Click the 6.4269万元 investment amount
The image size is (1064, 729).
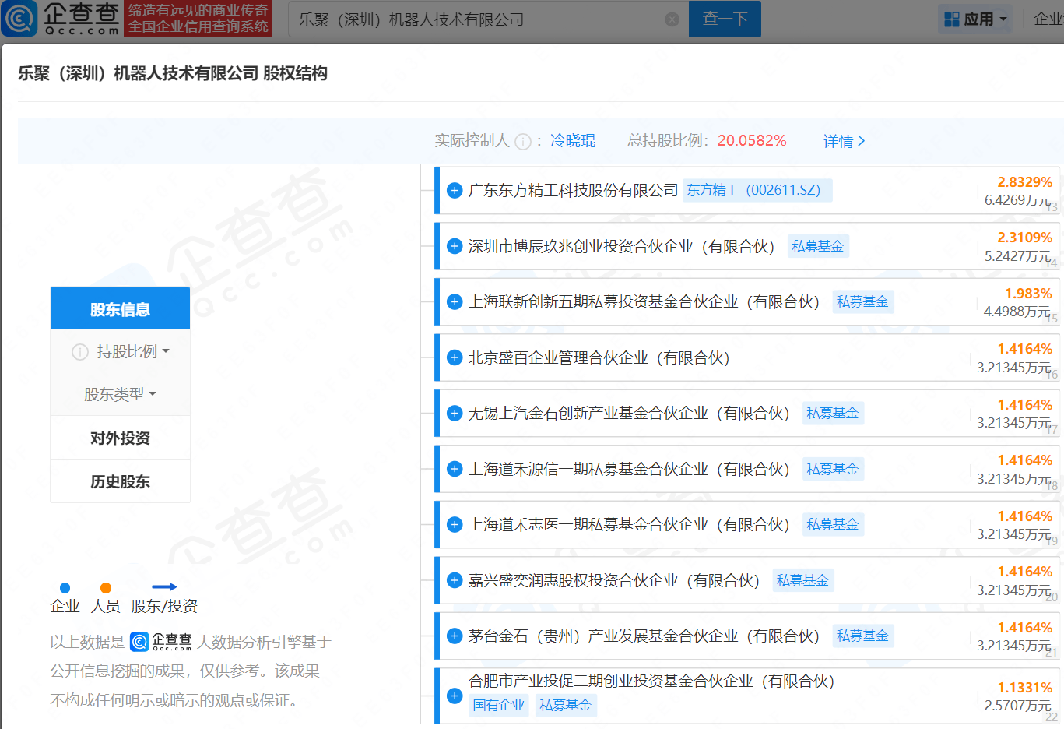click(1017, 200)
